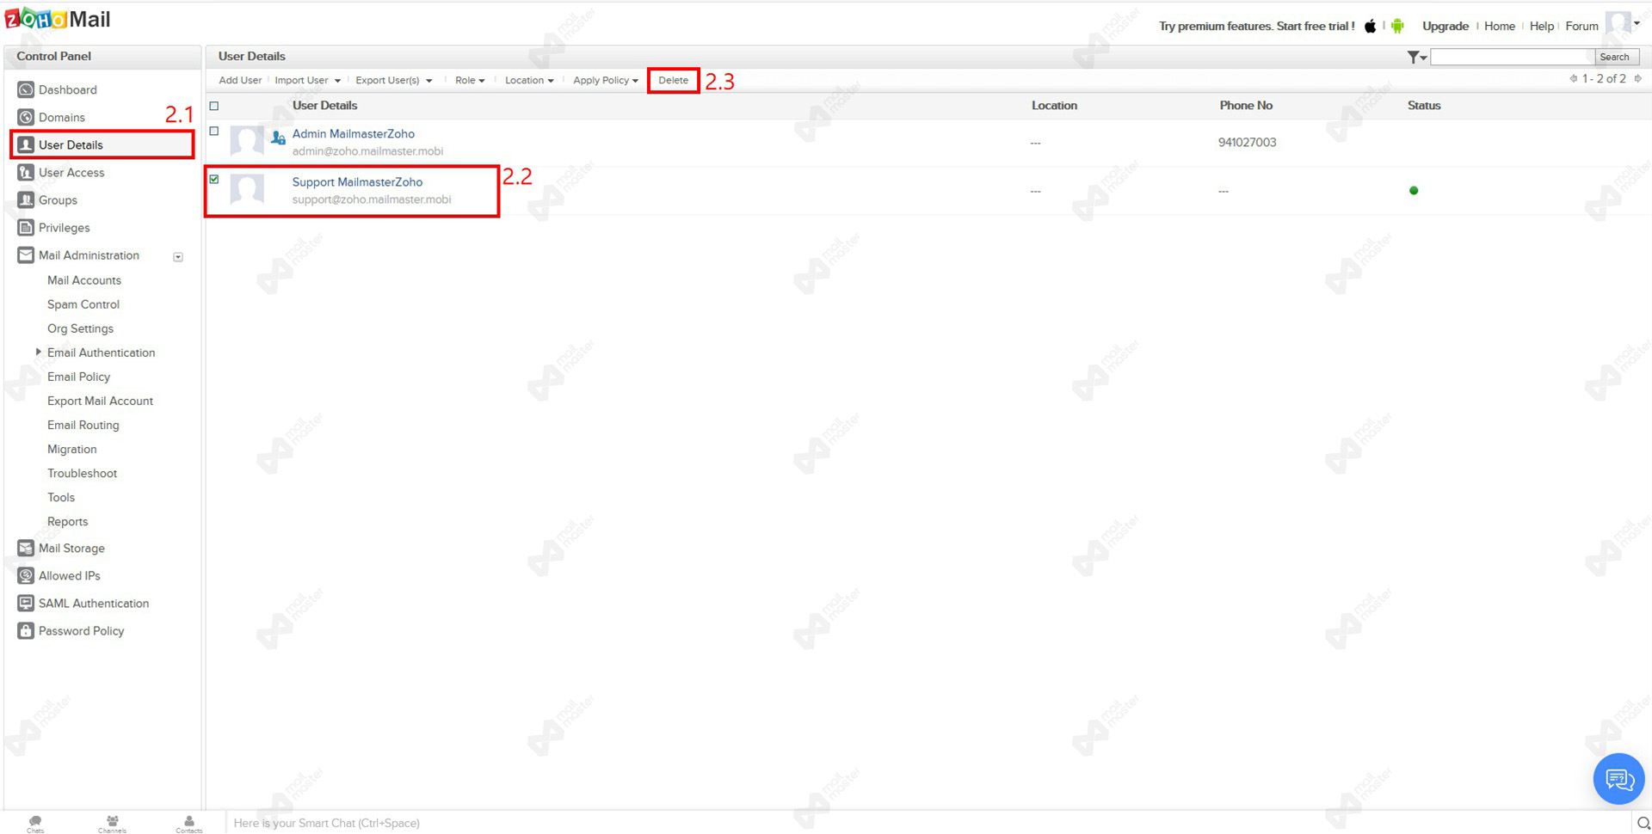Check the Admin MailmasterZoho checkbox
The width and height of the screenshot is (1652, 834).
click(214, 132)
